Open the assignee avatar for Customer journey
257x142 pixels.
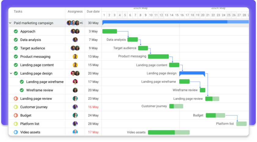click(75, 107)
